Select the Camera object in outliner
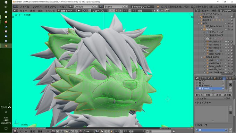The width and height of the screenshot is (236, 133). 208,17
